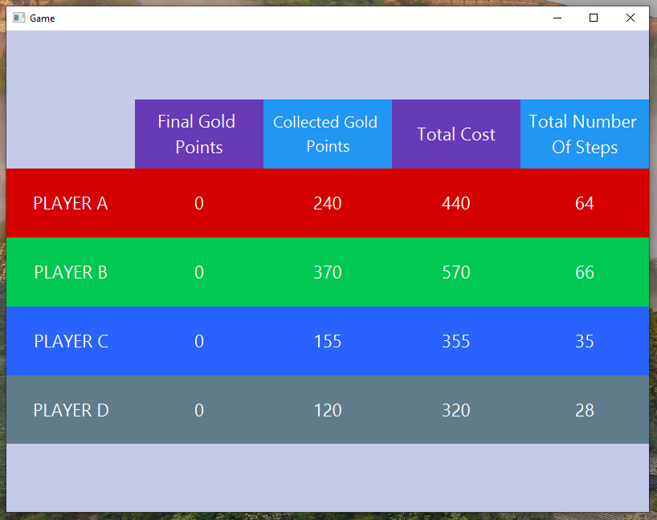Click Player B's total cost 570
This screenshot has height=520, width=657.
point(456,273)
